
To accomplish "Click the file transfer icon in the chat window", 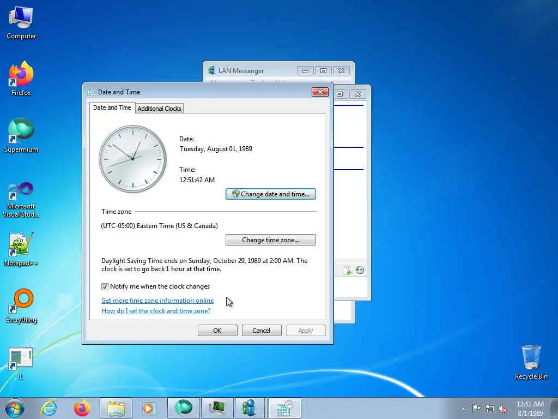I will point(347,270).
